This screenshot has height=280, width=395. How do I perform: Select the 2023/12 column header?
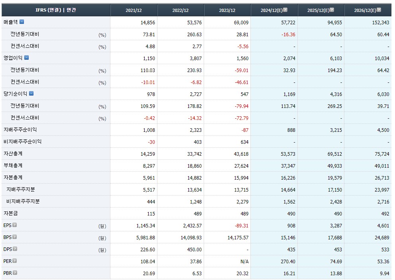(x=227, y=10)
